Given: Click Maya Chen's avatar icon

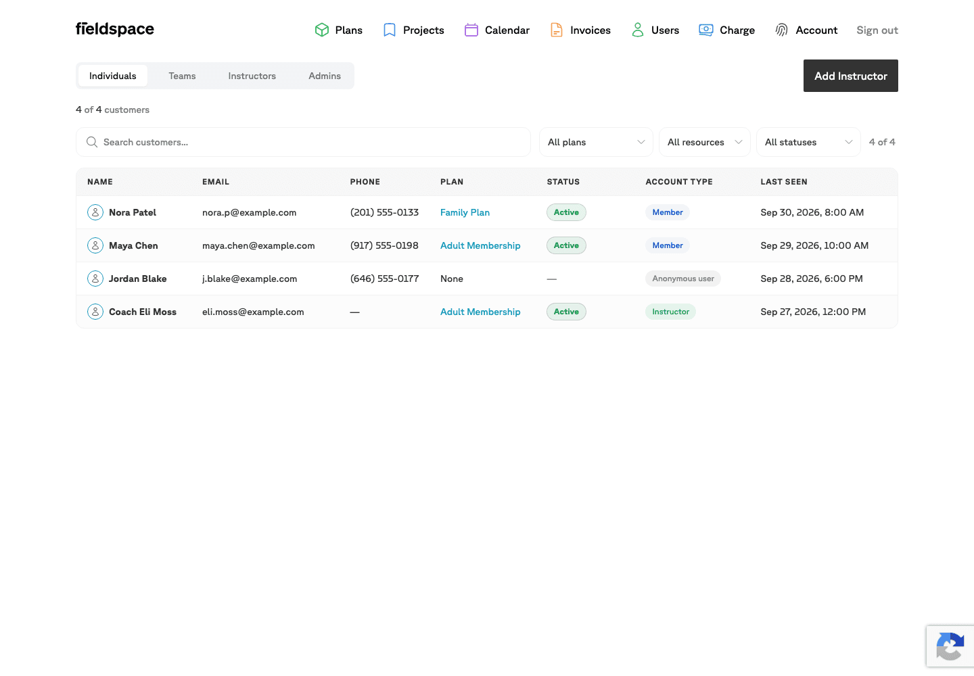Looking at the screenshot, I should coord(95,245).
